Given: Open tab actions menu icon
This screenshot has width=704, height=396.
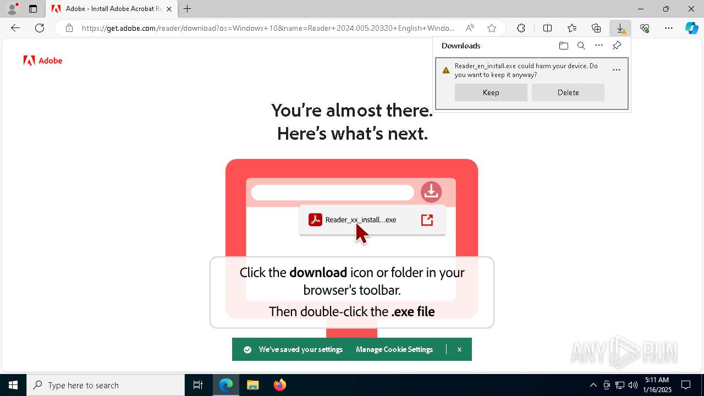Looking at the screenshot, I should coord(33,9).
